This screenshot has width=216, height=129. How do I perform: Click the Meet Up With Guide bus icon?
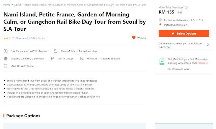pos(5,66)
